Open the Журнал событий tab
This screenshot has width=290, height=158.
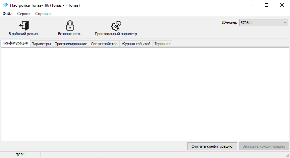[x=136, y=44]
